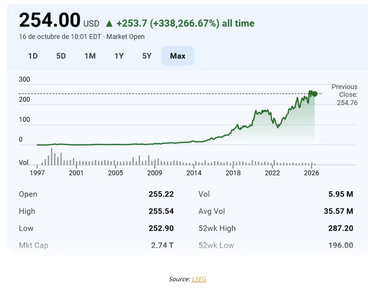Click the 200 y-axis label
Image resolution: width=374 pixels, height=290 pixels.
pos(24,100)
